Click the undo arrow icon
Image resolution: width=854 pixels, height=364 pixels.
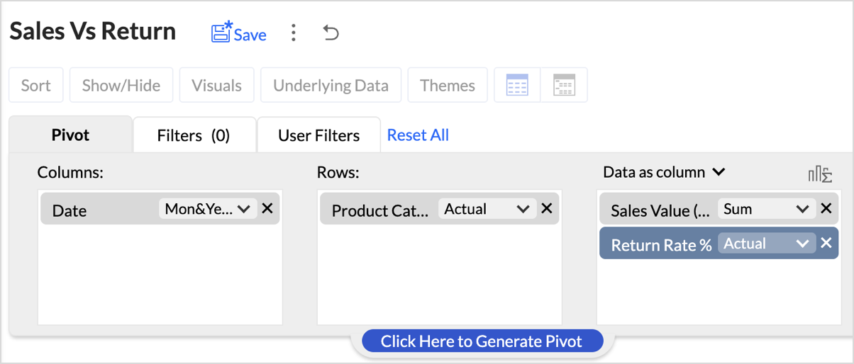pyautogui.click(x=331, y=33)
